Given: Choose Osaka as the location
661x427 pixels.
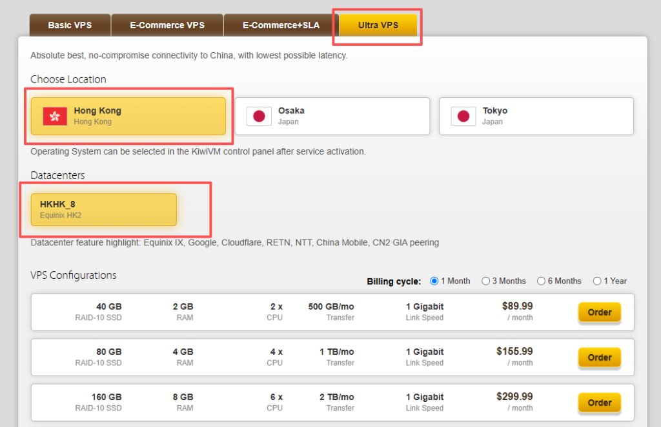Looking at the screenshot, I should pyautogui.click(x=332, y=116).
